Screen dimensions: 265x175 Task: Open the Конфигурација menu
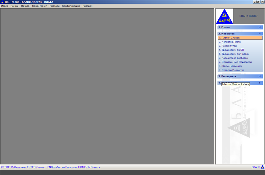[x=71, y=6]
